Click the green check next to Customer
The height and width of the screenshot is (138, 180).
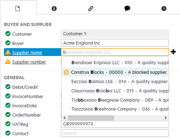pos(8,34)
